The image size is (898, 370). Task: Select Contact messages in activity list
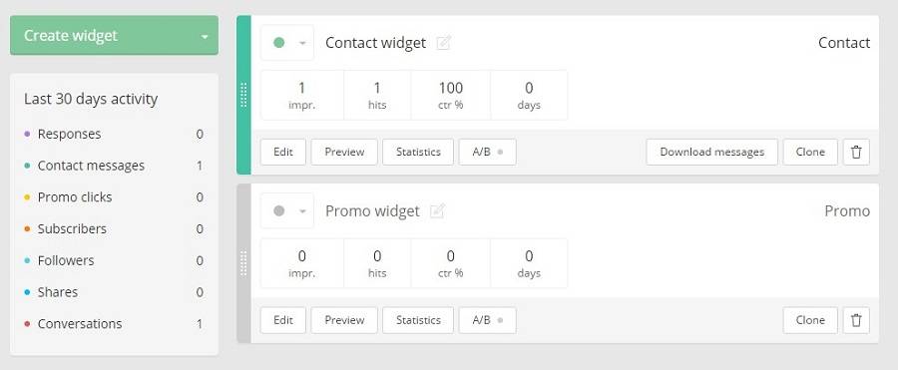[114, 167]
